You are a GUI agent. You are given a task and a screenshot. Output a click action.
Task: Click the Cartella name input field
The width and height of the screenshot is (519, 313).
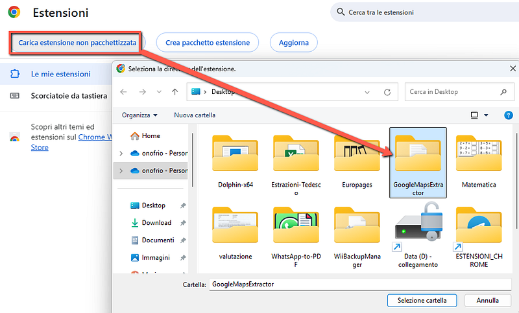click(x=360, y=284)
